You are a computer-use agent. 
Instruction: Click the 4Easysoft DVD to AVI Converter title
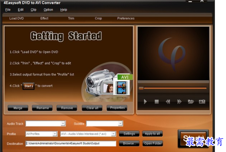[x=32, y=3]
